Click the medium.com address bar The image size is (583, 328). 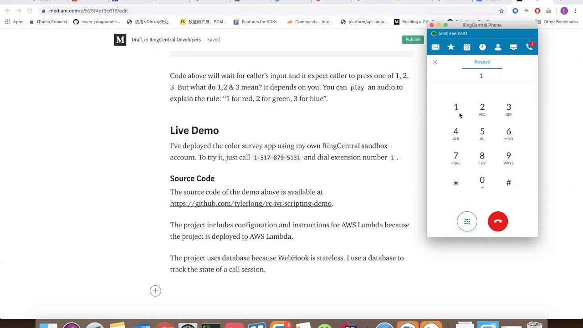point(269,10)
